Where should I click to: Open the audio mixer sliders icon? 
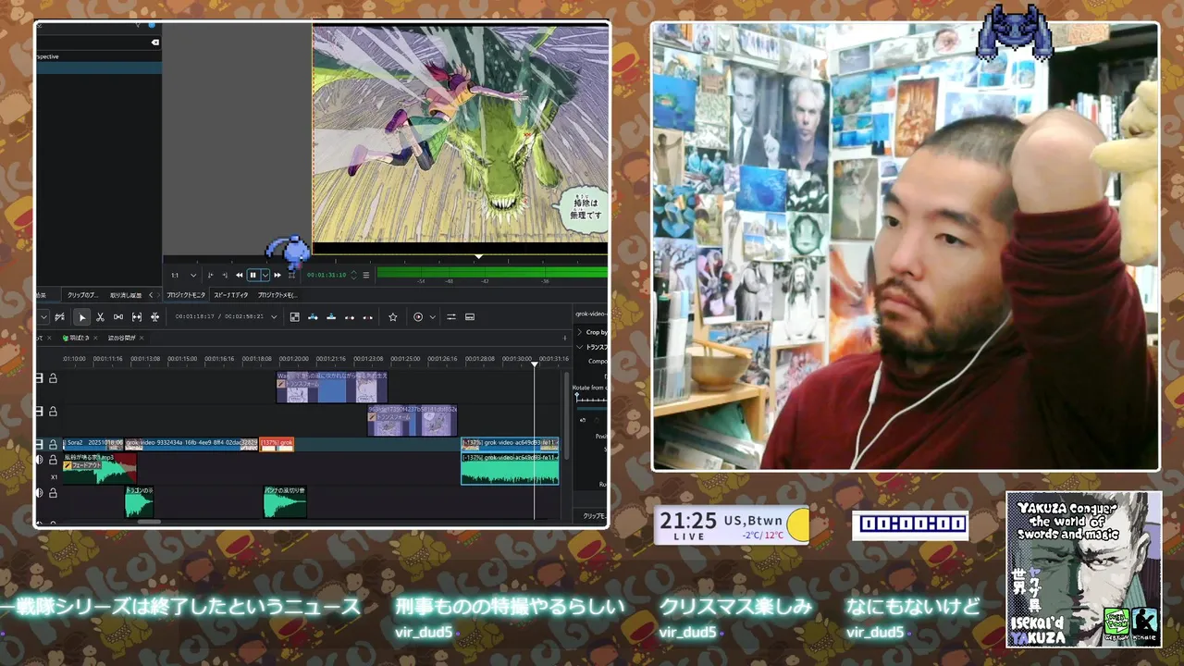[x=451, y=317]
